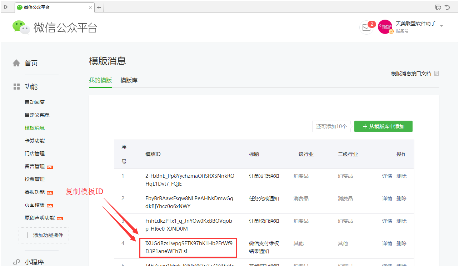Expand the account dropdown arrow
This screenshot has width=459, height=267.
click(x=441, y=26)
